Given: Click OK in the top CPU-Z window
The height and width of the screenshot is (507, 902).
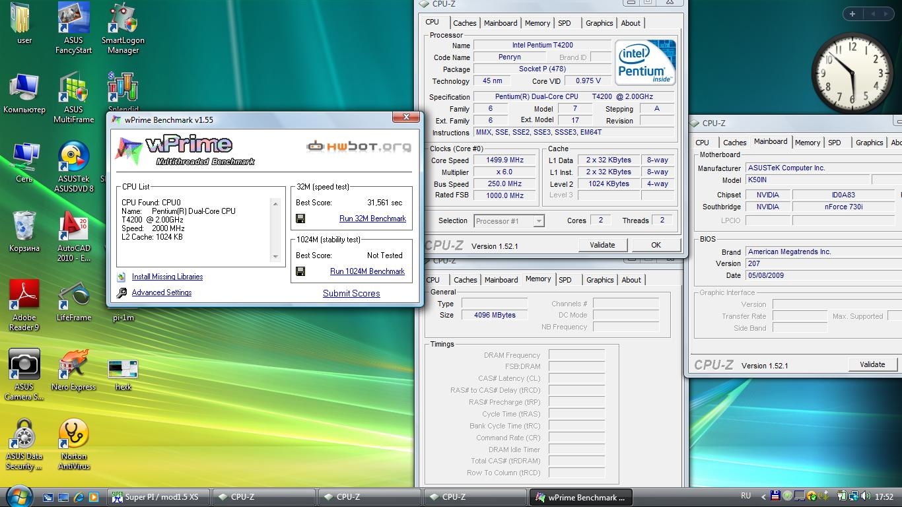Looking at the screenshot, I should (x=656, y=245).
